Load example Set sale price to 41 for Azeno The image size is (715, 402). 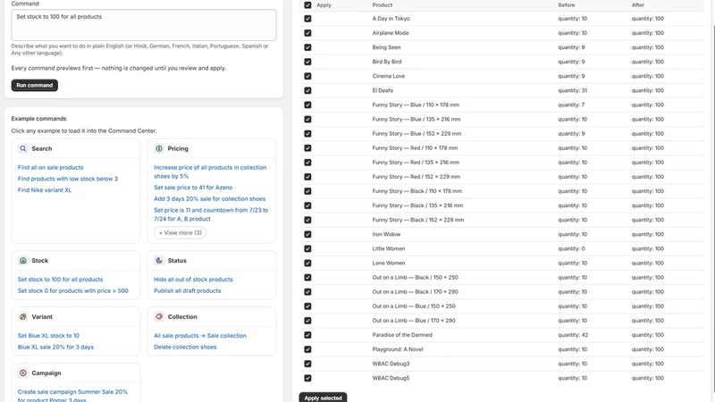coord(193,188)
